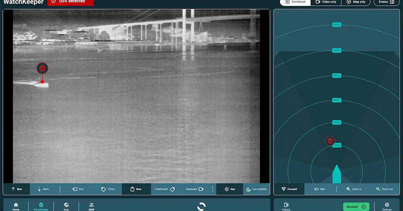This screenshot has height=211, width=403.
Task: Switch to Video only tab
Action: [x=326, y=2]
